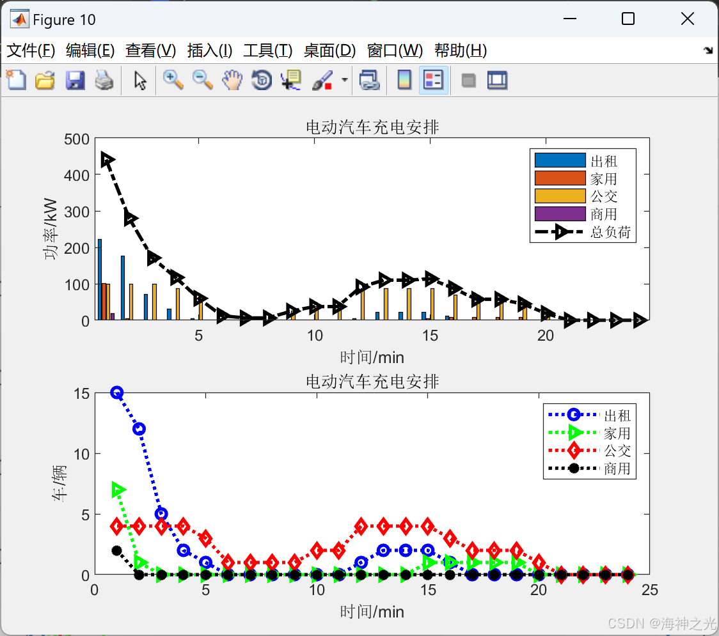Click the MATLAB logo in the title bar
The width and height of the screenshot is (719, 636).
(x=20, y=19)
